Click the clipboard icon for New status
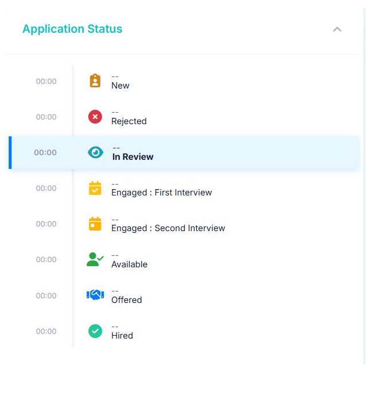 95,81
